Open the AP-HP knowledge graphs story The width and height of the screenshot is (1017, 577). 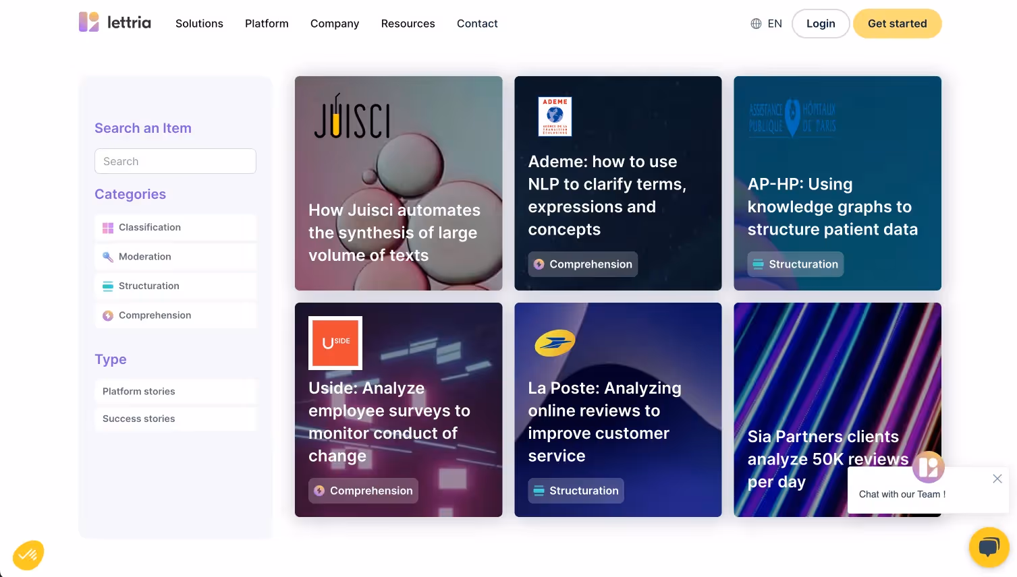pyautogui.click(x=837, y=183)
